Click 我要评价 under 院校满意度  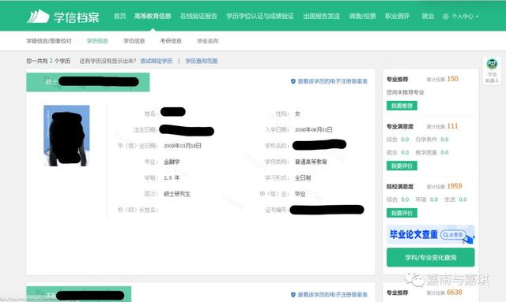click(x=402, y=213)
